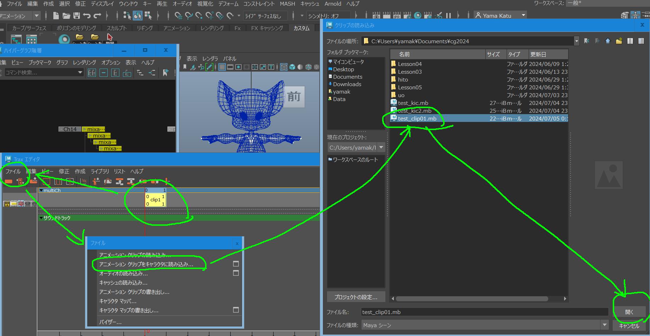Go back in the file dialog history
650x336 pixels.
tap(586, 41)
